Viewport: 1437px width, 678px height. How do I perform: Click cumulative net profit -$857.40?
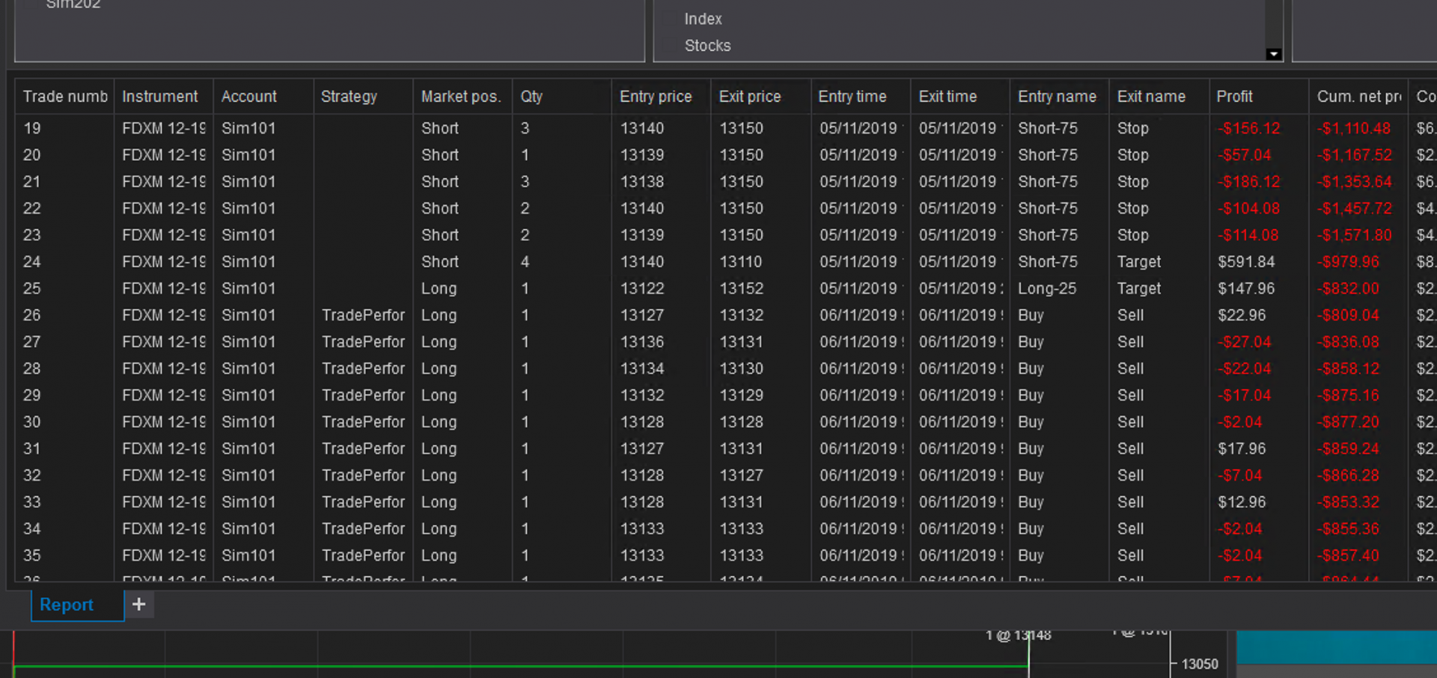coord(1348,556)
